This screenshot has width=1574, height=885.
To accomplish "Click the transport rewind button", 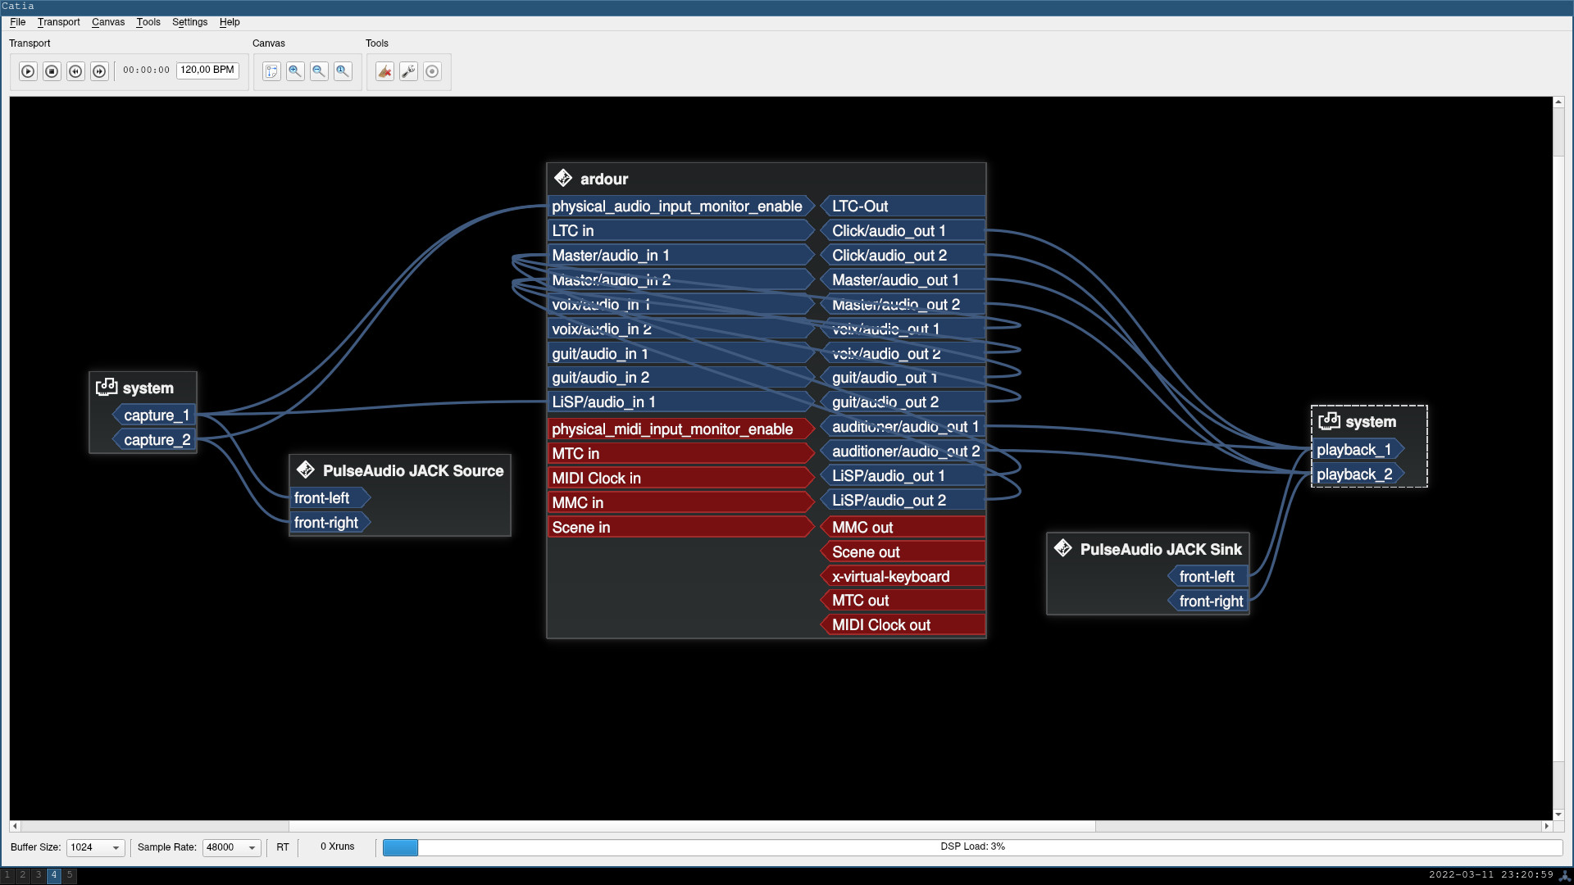I will 75,71.
